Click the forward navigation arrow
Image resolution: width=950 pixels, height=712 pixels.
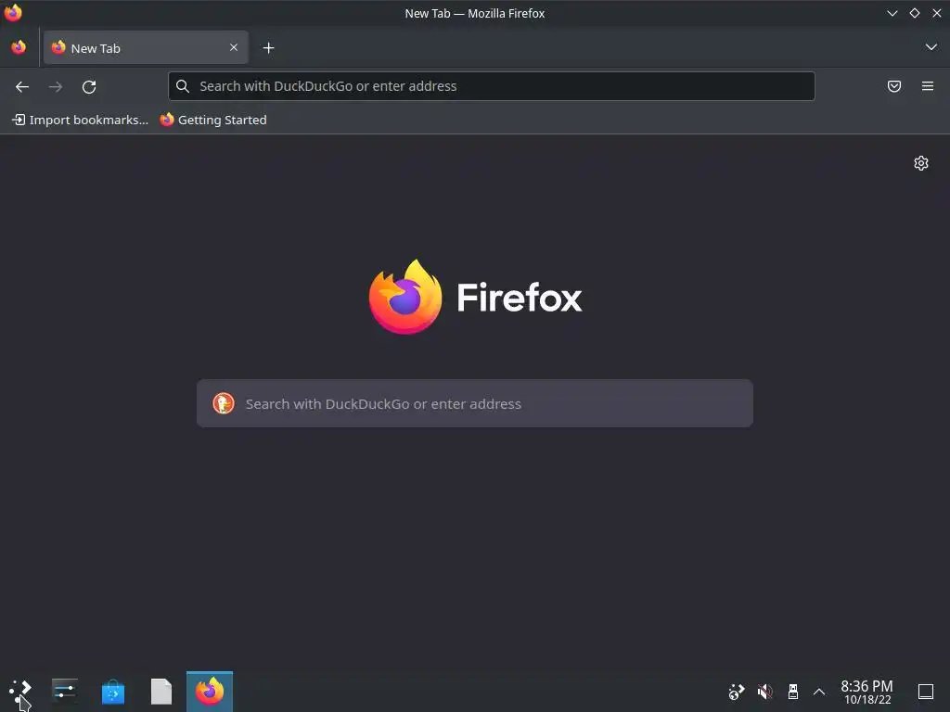click(x=56, y=86)
